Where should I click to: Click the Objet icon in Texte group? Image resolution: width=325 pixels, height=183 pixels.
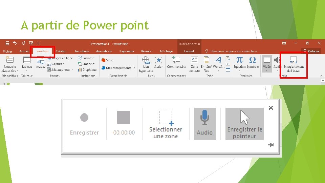click(228, 70)
